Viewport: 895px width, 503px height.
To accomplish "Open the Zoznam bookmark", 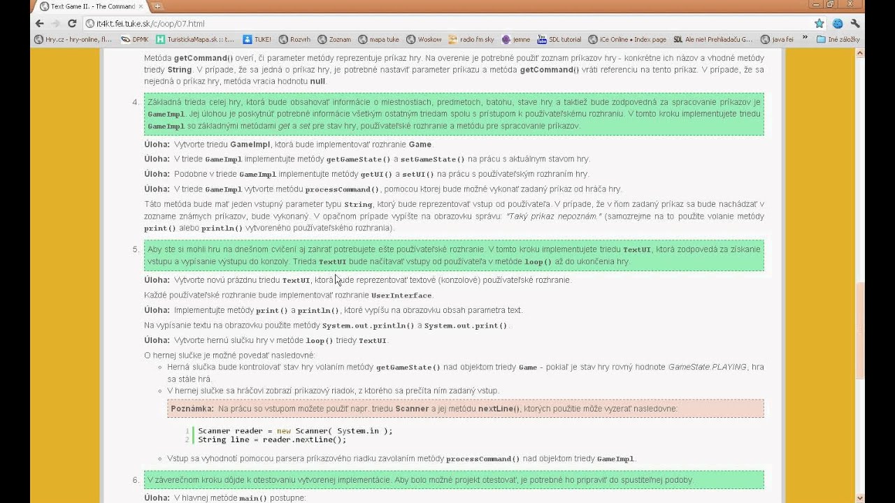I will (334, 40).
